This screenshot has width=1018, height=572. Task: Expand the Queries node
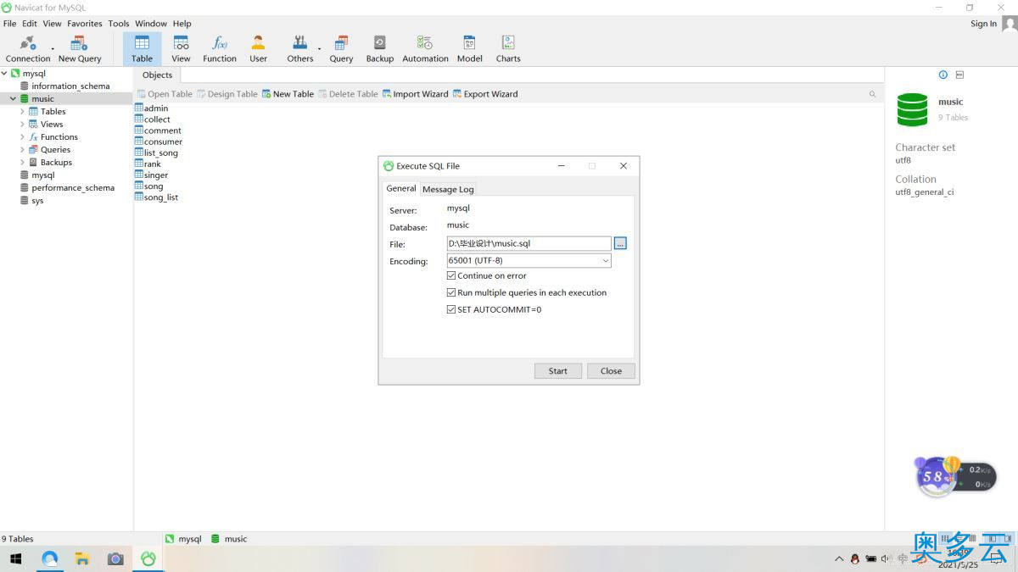click(22, 150)
